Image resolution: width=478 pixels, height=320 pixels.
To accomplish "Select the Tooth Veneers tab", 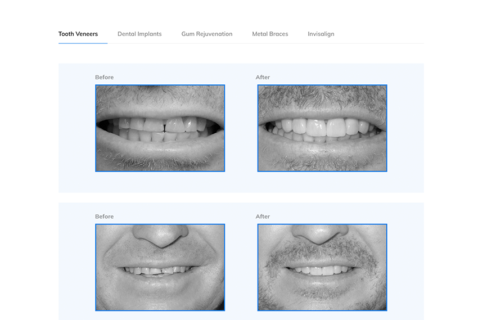I will pyautogui.click(x=78, y=34).
